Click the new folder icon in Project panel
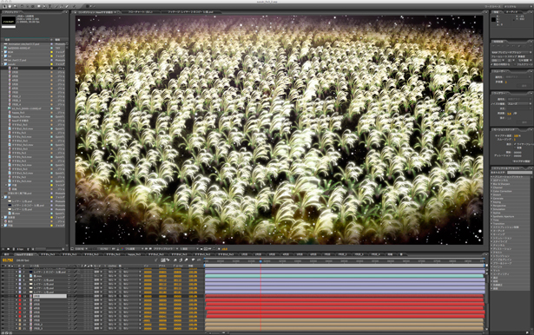 point(8,249)
